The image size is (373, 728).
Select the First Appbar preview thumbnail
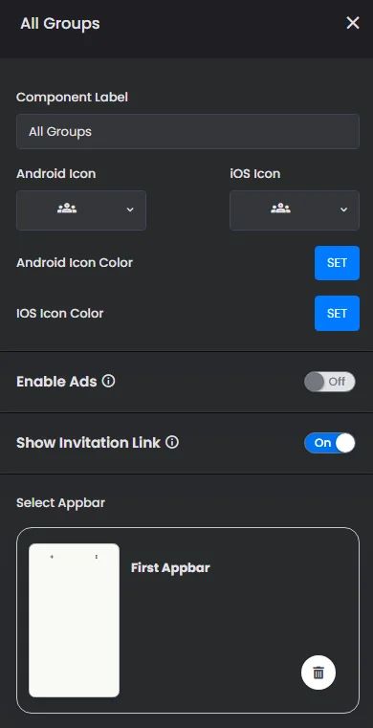tap(75, 620)
